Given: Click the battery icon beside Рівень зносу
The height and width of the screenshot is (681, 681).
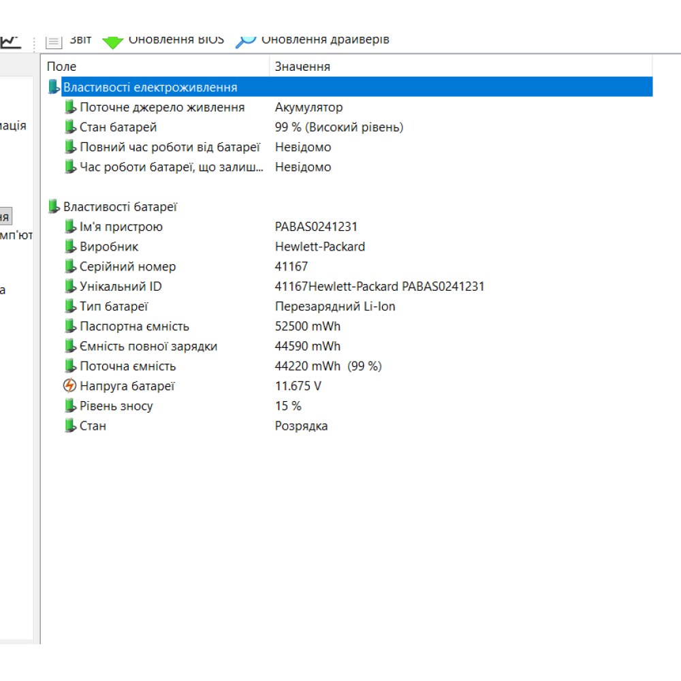Looking at the screenshot, I should click(69, 406).
